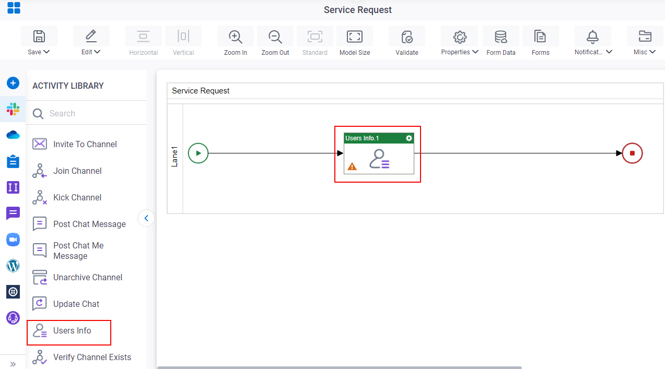Click the Lane1 label
This screenshot has height=369, width=665.
(x=175, y=157)
